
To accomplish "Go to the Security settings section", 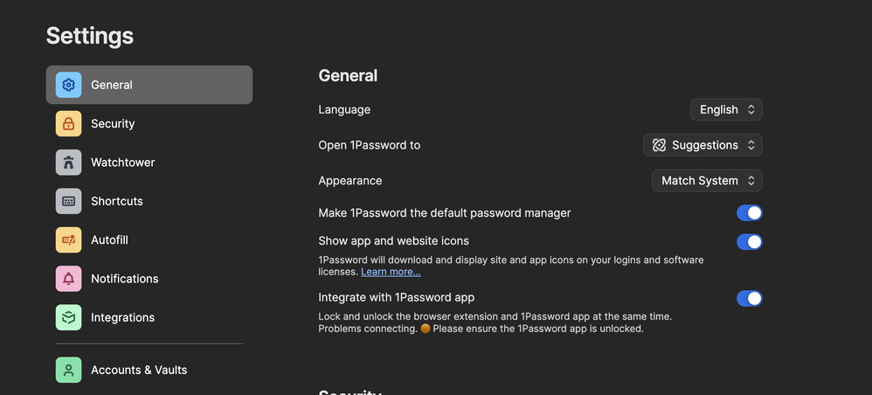I will tap(113, 124).
